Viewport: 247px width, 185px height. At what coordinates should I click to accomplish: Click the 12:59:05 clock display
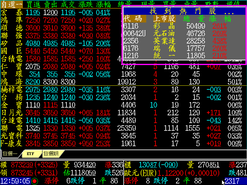click(15, 181)
